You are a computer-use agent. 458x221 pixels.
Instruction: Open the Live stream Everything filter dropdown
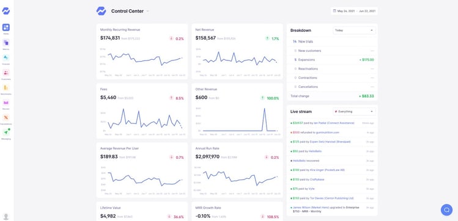click(354, 111)
